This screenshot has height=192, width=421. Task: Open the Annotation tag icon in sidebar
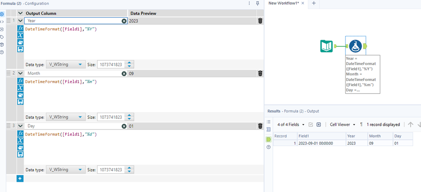pyautogui.click(x=2, y=37)
